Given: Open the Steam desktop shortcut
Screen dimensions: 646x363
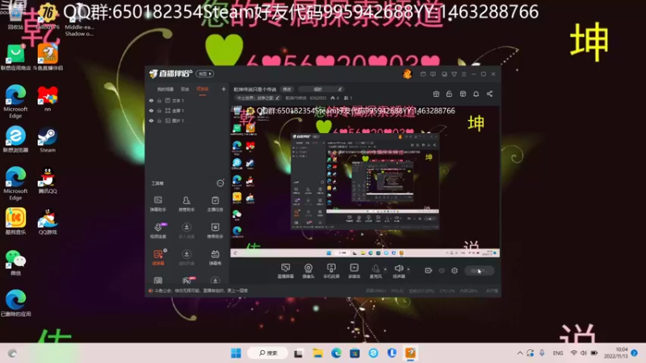Looking at the screenshot, I should pos(48,140).
